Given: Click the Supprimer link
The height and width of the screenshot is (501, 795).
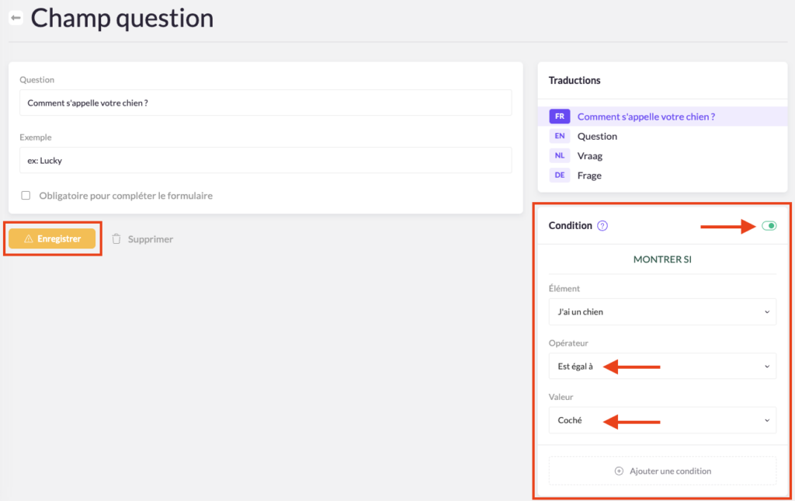Looking at the screenshot, I should click(150, 239).
